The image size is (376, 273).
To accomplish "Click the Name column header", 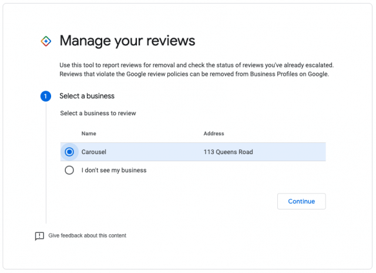I will (x=89, y=134).
